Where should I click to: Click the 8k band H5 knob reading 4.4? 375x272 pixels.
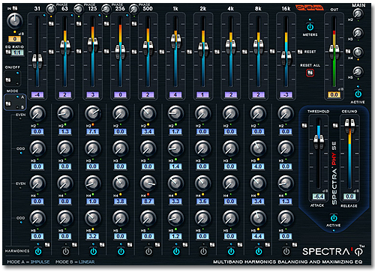tap(258, 218)
